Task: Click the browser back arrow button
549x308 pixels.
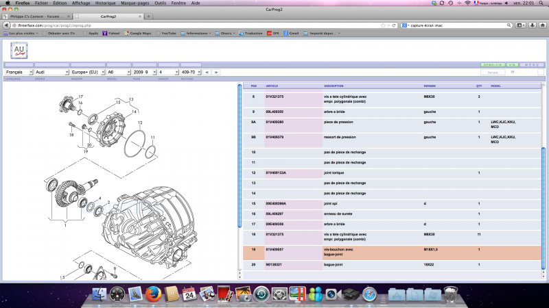Action: (7, 25)
